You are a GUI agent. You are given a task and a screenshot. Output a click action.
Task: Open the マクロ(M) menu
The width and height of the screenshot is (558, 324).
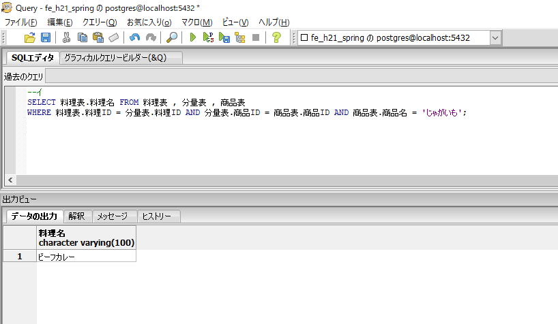pos(196,22)
